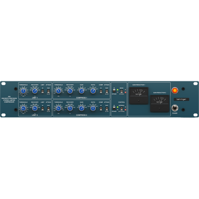Viewport: 199px width, 199px height.
Task: Toggle the upper In/Bypass switch
Action: 114,91
